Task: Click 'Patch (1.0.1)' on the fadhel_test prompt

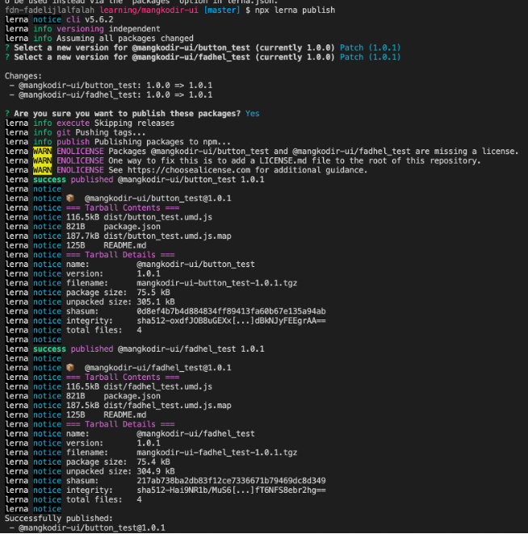Action: (x=371, y=57)
